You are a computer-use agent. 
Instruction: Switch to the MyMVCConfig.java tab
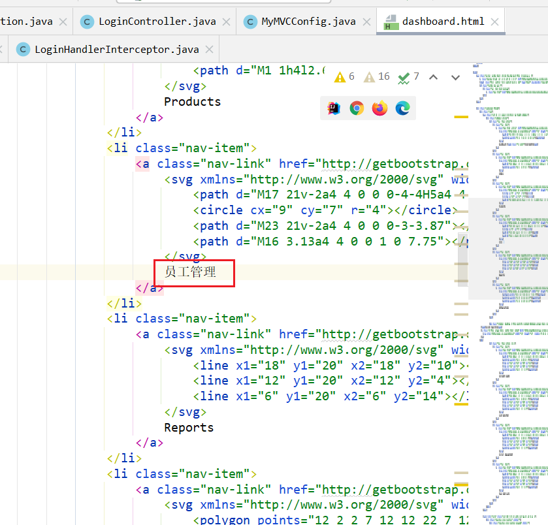(308, 22)
